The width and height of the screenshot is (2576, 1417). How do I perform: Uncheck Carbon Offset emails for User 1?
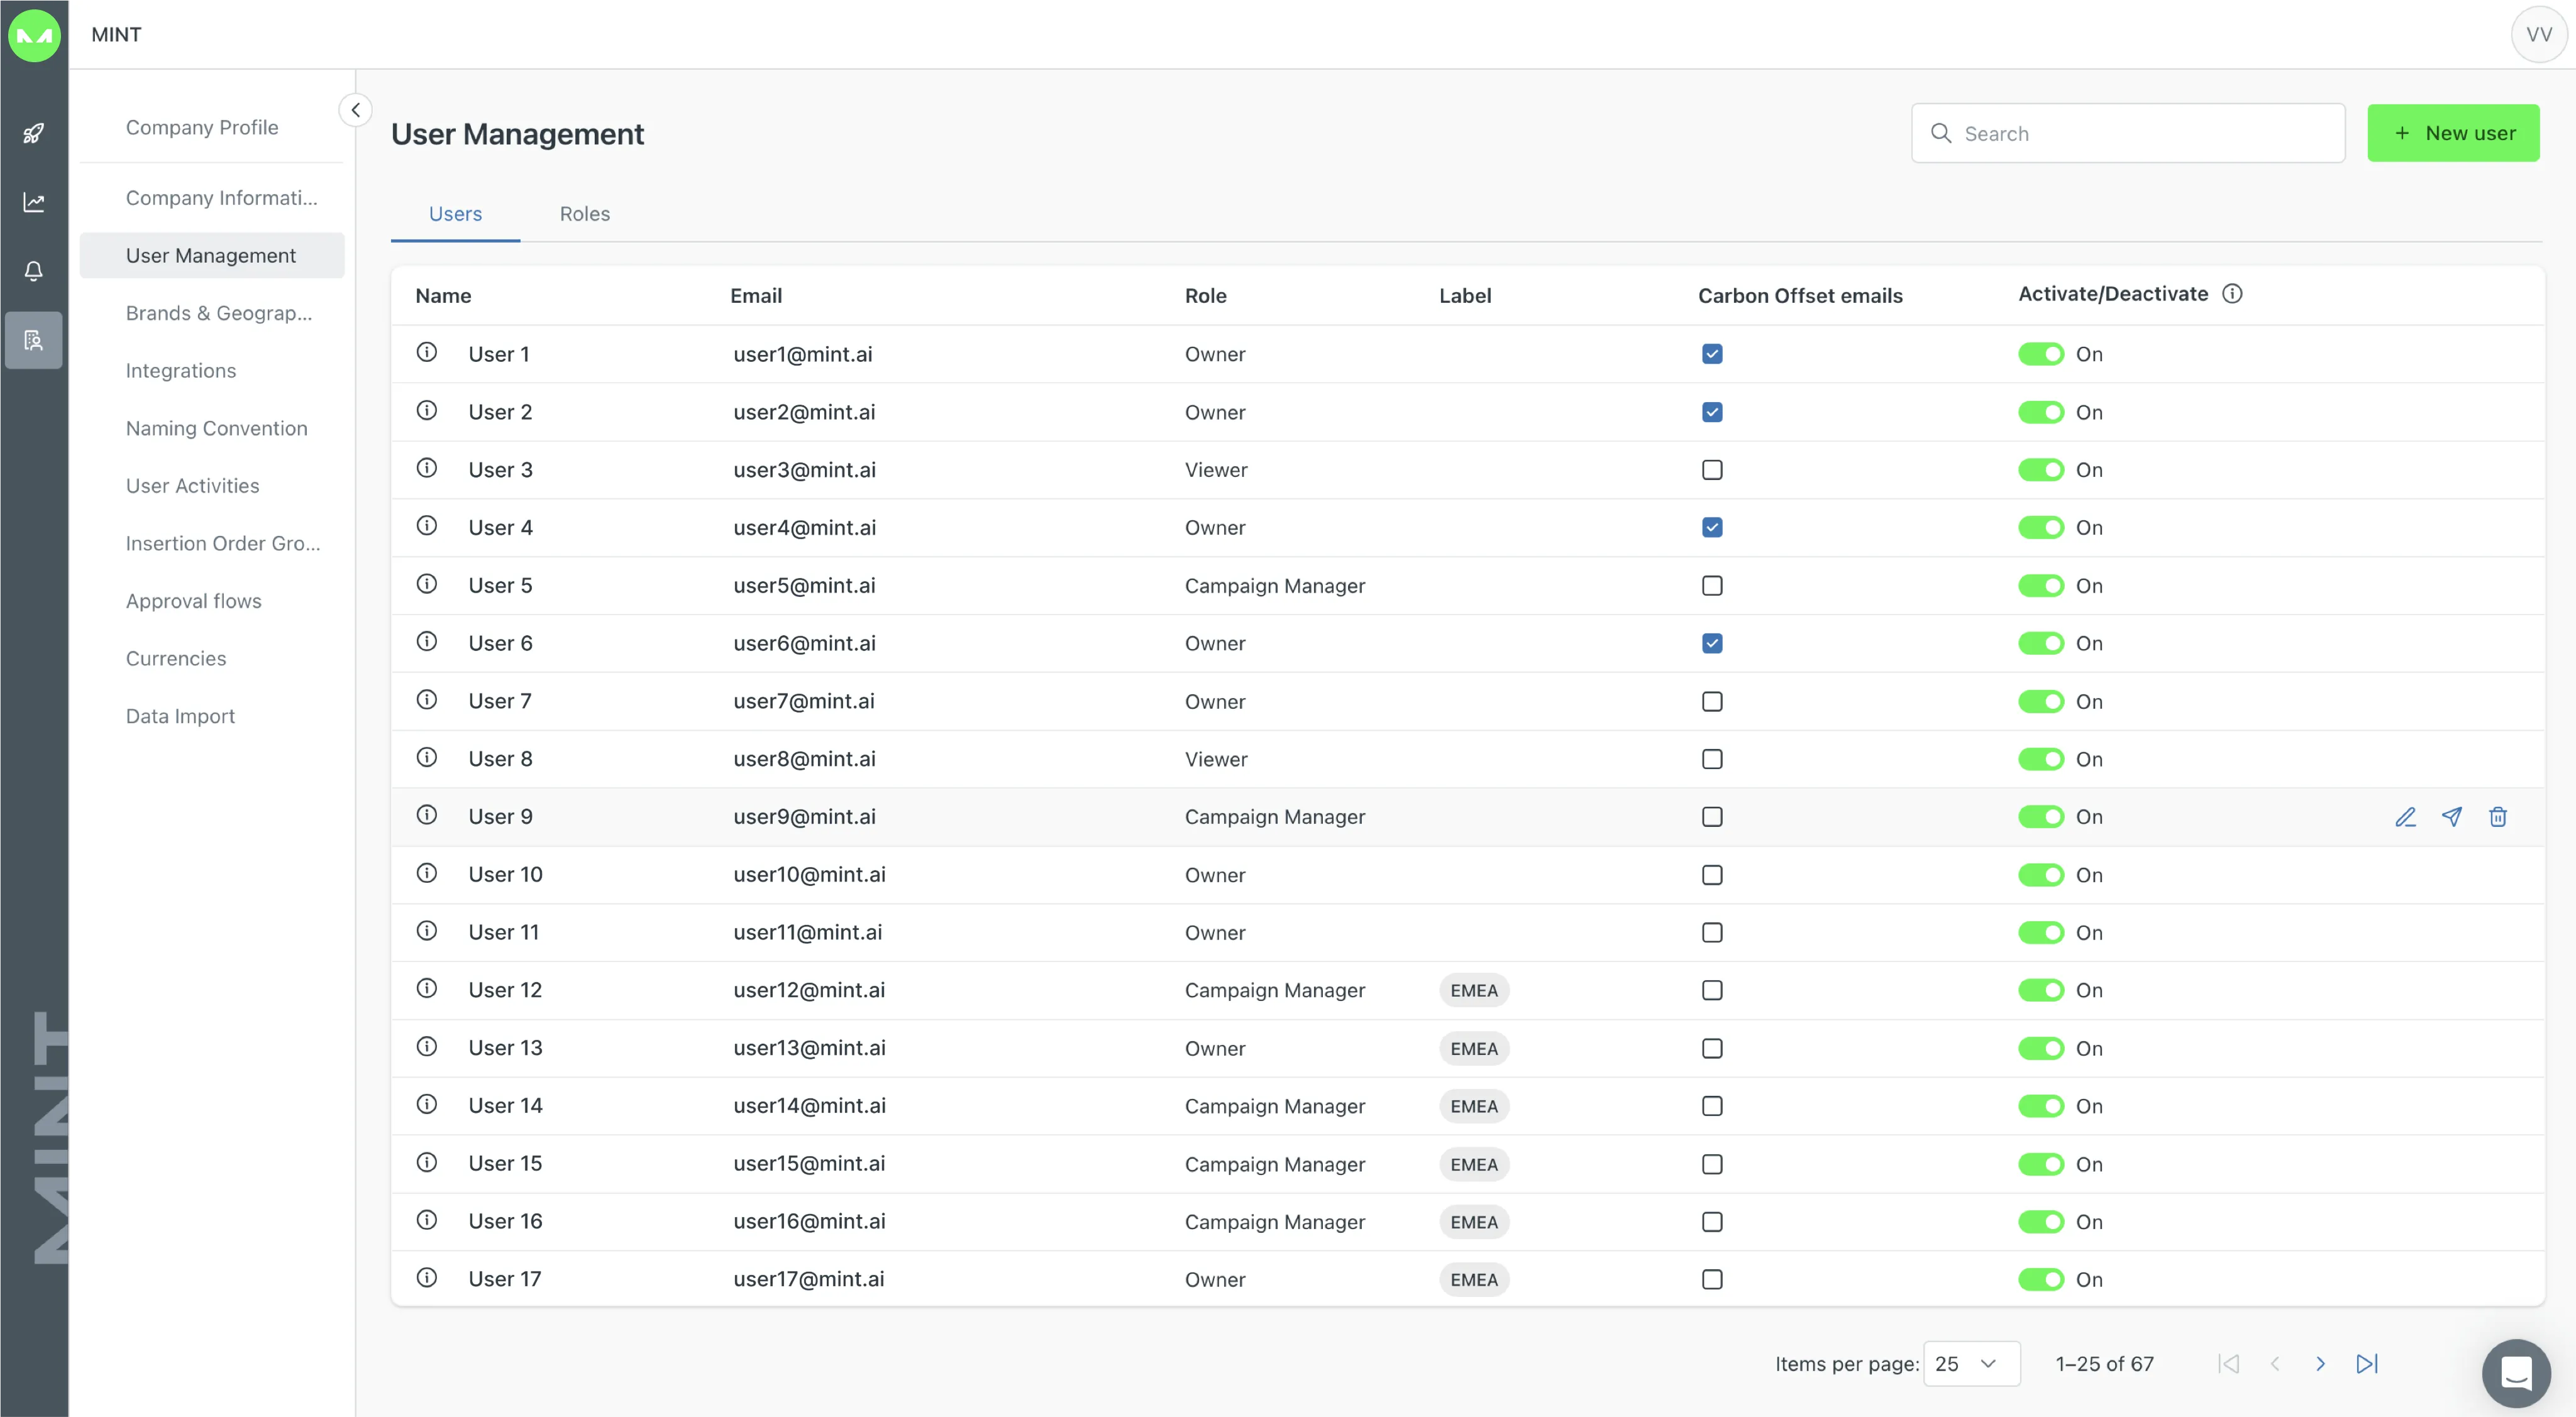1712,354
